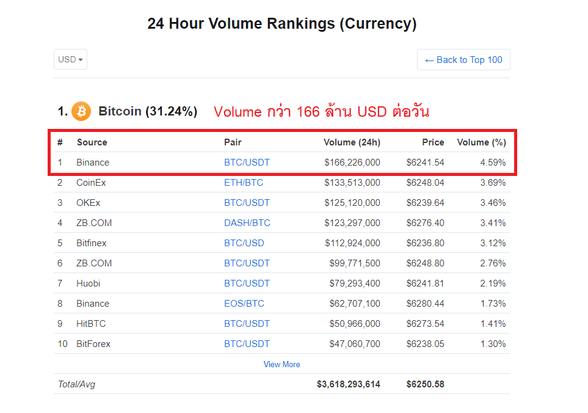
Task: Click the 3.12% volume share
Action: tap(493, 243)
